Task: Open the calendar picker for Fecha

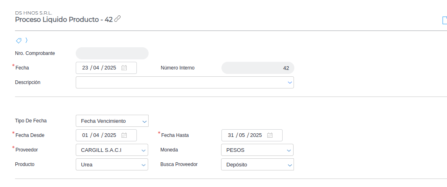Action: [x=124, y=68]
